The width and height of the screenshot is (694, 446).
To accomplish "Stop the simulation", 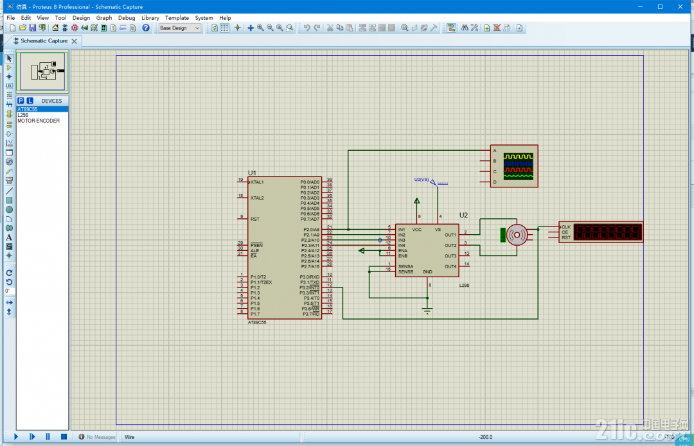I will click(64, 437).
